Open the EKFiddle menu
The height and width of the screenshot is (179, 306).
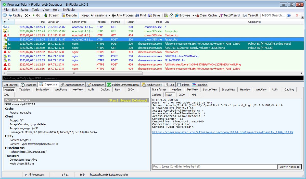click(x=69, y=10)
